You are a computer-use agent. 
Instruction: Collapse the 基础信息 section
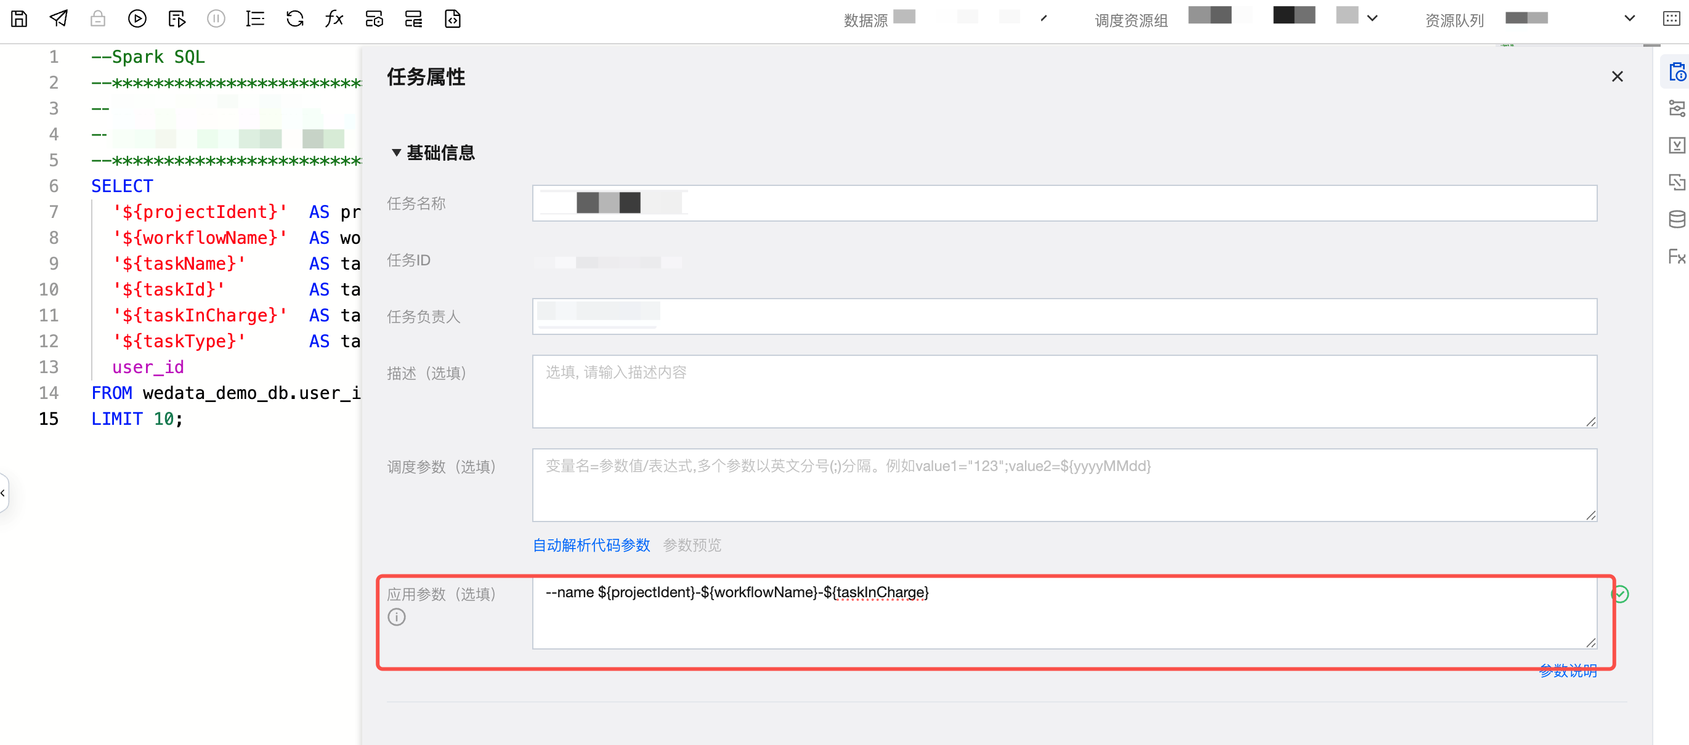[396, 153]
